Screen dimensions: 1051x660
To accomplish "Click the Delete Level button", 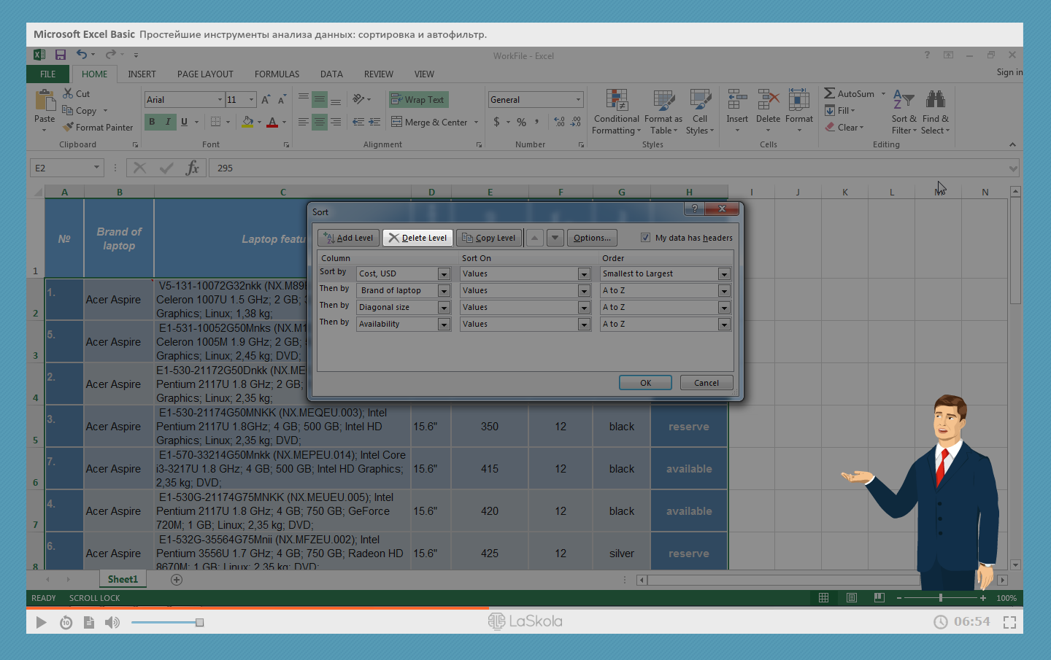I will coord(417,238).
